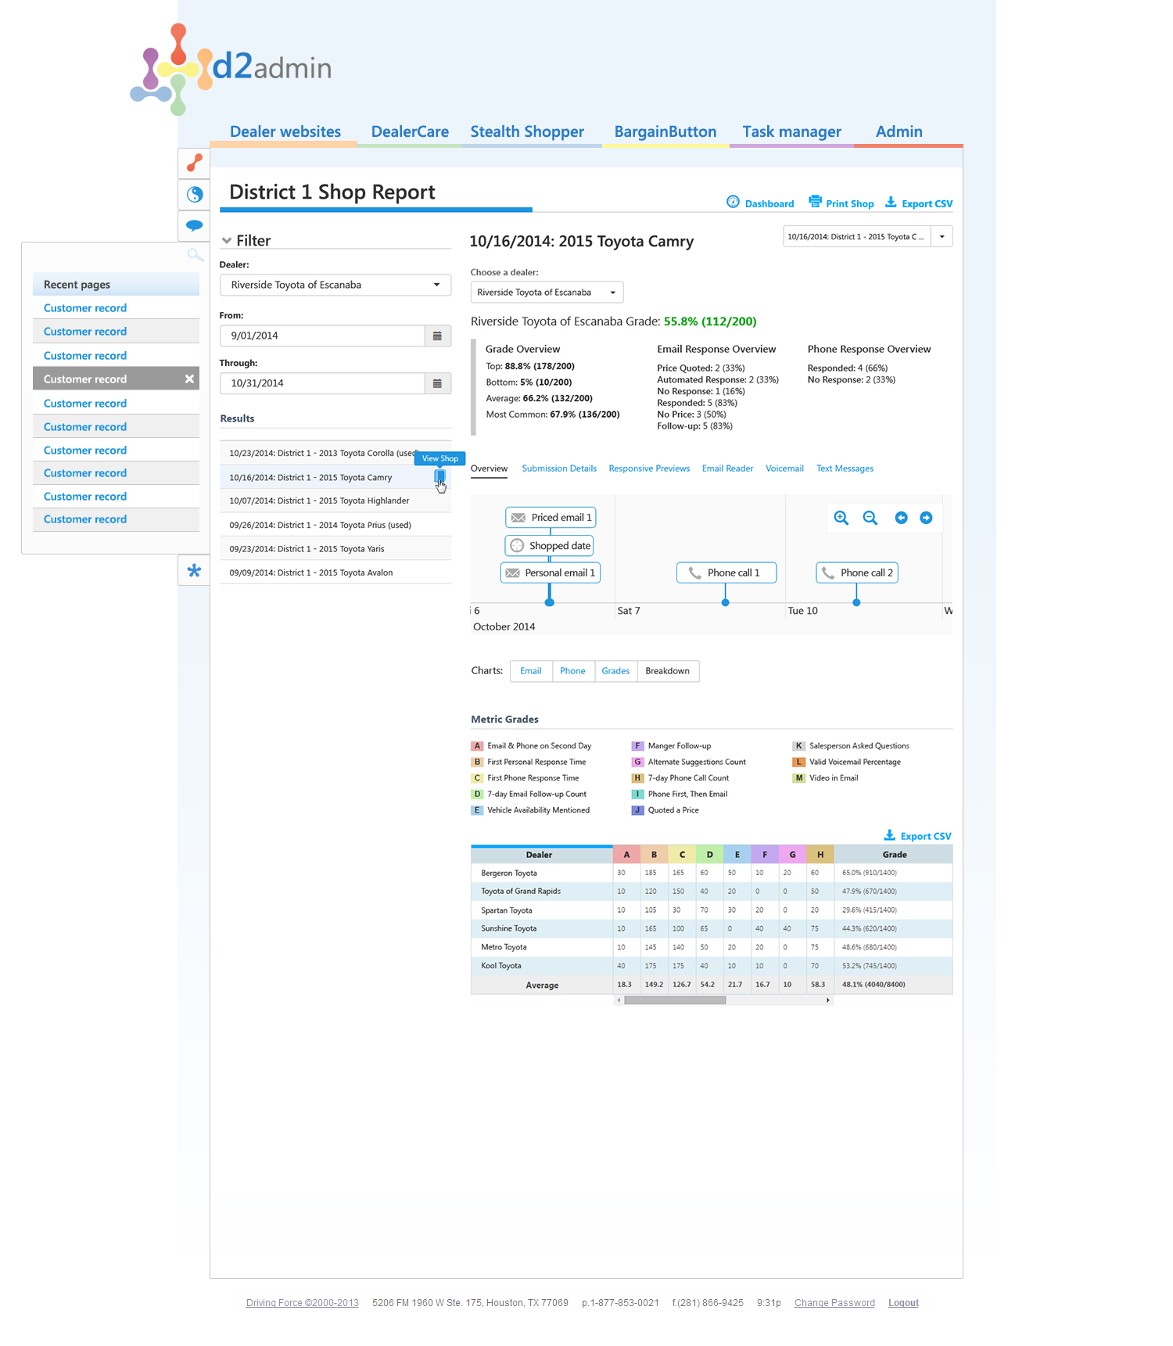Viewport: 1173px width, 1346px height.
Task: Open the Task manager menu
Action: coord(792,131)
